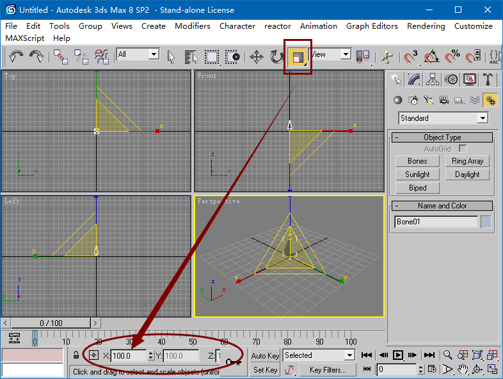Viewport: 503px width, 379px height.
Task: Click the Undo arrow icon
Action: (16, 57)
